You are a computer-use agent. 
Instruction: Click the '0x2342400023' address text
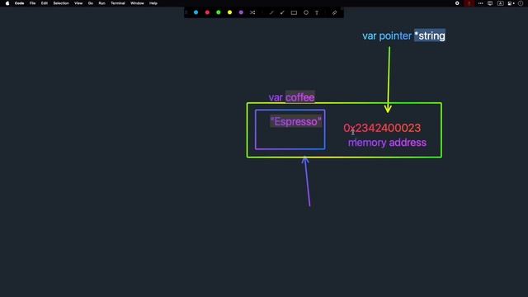click(x=382, y=128)
